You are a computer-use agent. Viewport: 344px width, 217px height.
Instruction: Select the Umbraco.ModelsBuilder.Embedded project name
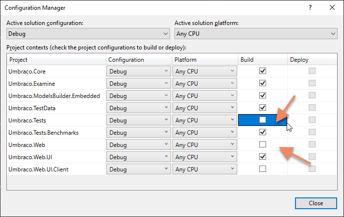point(54,96)
